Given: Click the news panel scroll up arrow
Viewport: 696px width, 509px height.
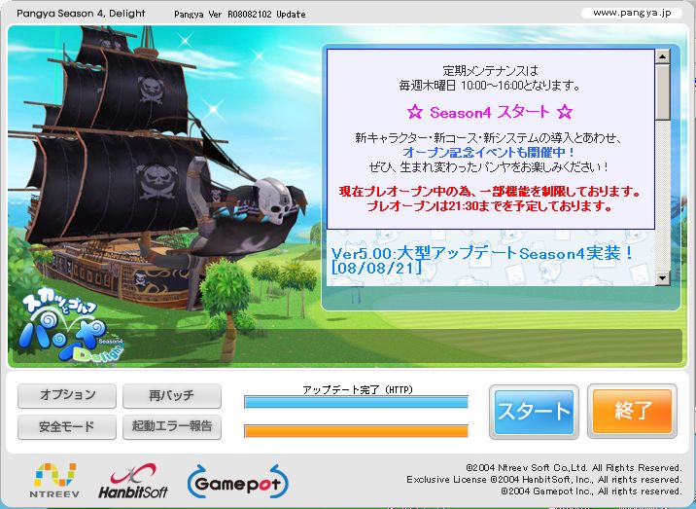Looking at the screenshot, I should (663, 56).
